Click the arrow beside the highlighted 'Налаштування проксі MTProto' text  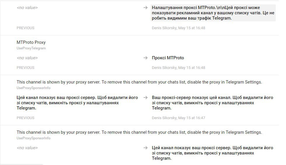point(145,8)
